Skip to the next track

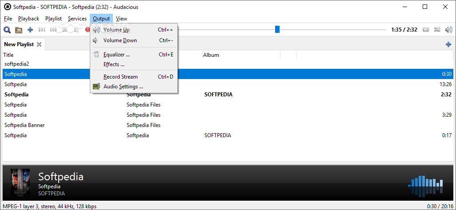[53, 30]
